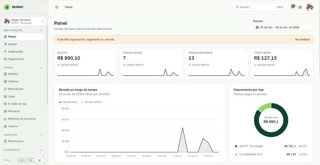The width and height of the screenshot is (320, 165).
Task: Click Ver pedidos link in banner
Action: pos(302,39)
